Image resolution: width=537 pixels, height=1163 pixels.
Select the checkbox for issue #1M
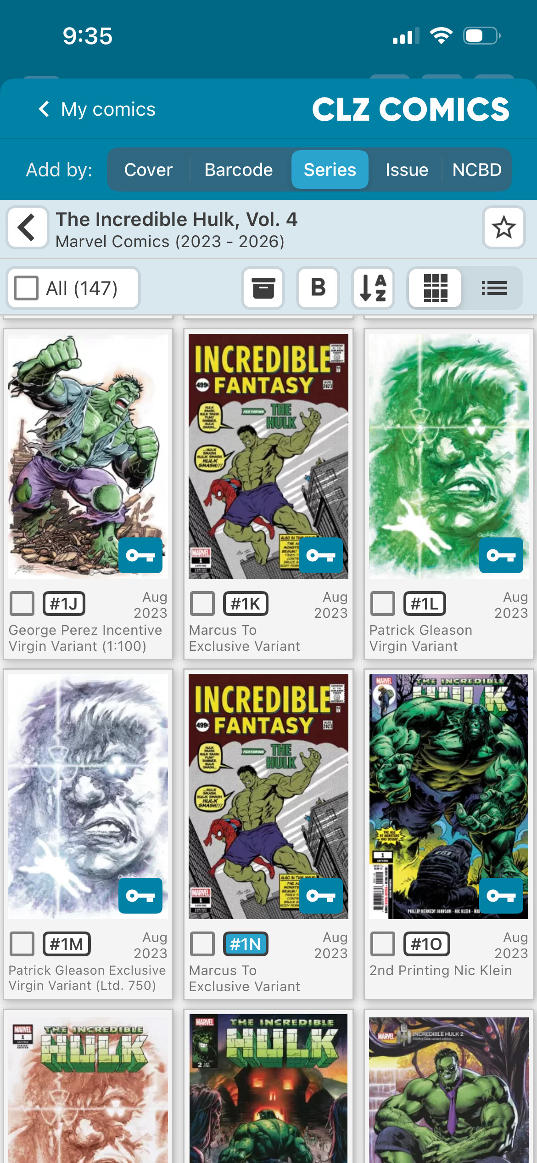(22, 943)
